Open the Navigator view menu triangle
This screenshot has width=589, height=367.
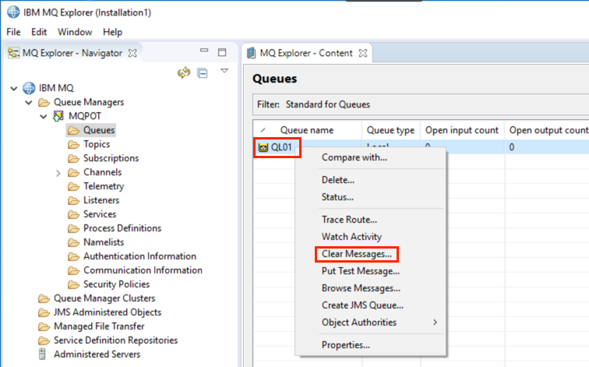(x=224, y=71)
